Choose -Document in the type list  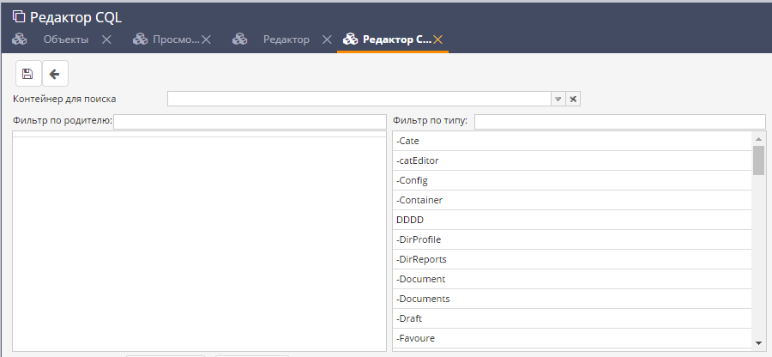coord(421,279)
